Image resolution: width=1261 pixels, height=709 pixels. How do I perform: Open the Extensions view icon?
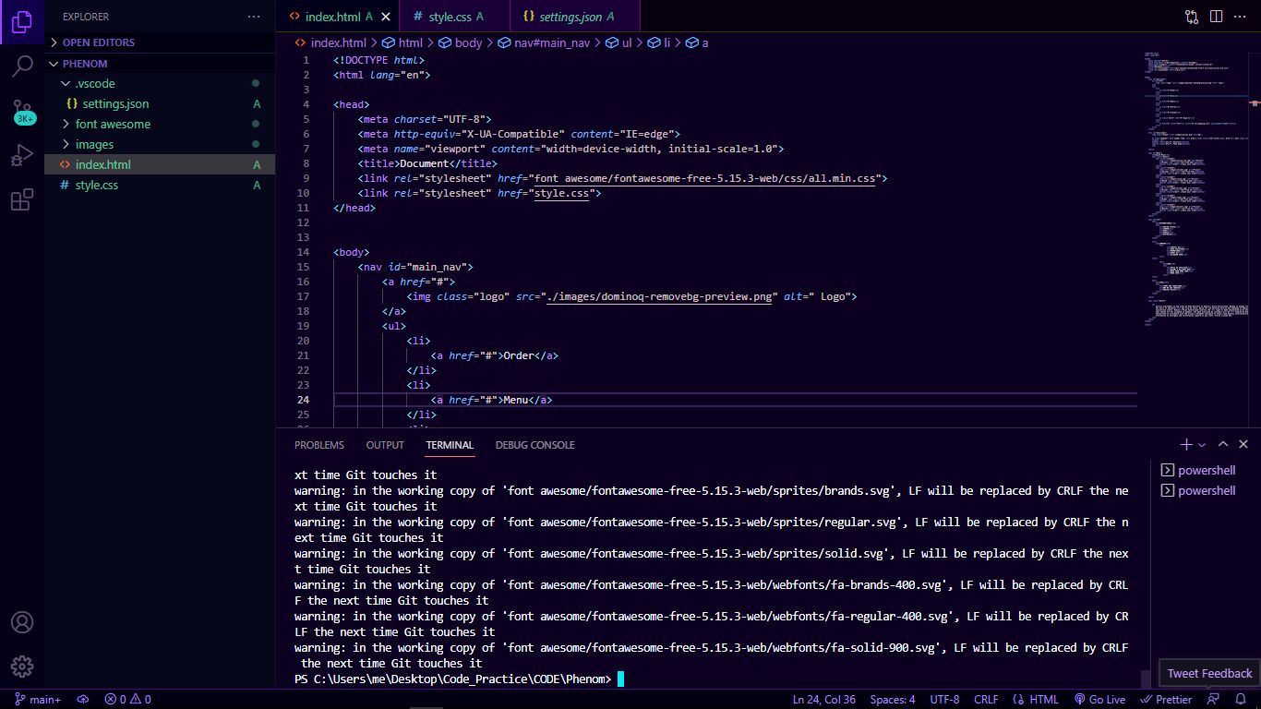(x=22, y=200)
